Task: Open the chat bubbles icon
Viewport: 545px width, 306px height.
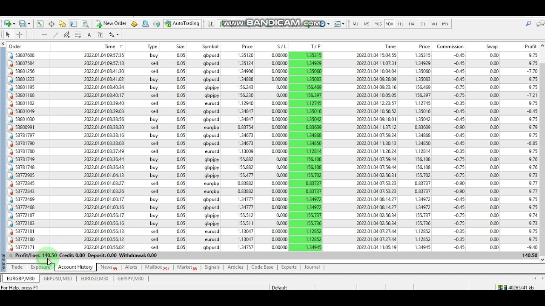Action: [540, 24]
